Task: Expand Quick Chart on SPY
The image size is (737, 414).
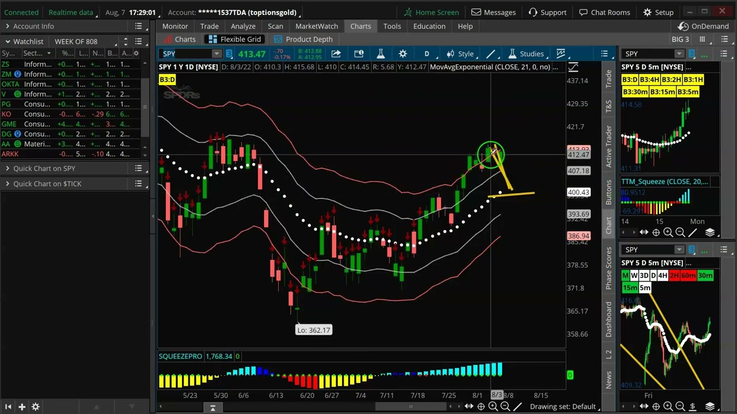Action: click(7, 168)
